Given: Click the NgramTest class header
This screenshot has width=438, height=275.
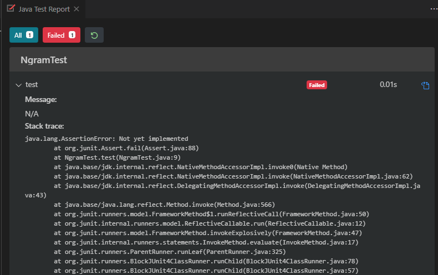Looking at the screenshot, I should [x=44, y=60].
